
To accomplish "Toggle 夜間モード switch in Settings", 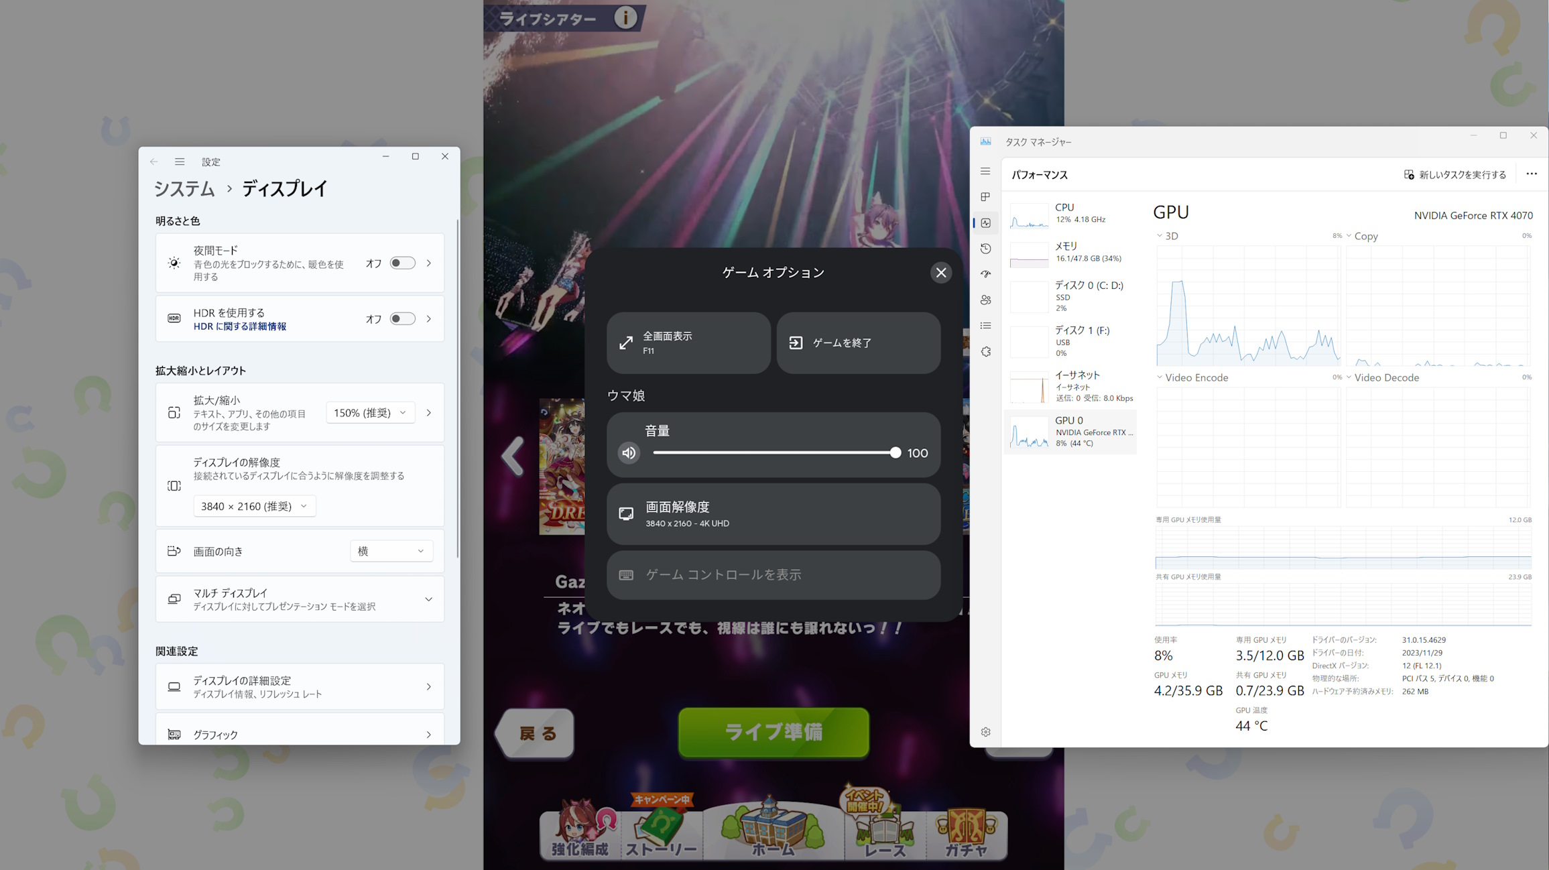I will (x=402, y=263).
